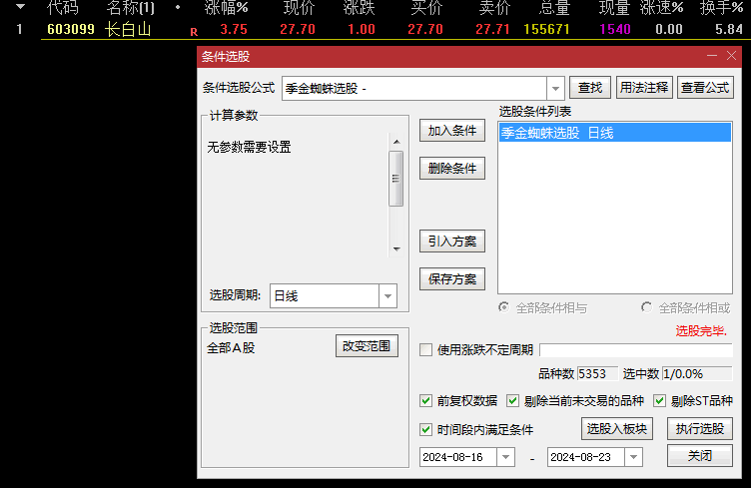Uncheck 时间段内满足条件 checkbox
This screenshot has width=751, height=488.
425,429
